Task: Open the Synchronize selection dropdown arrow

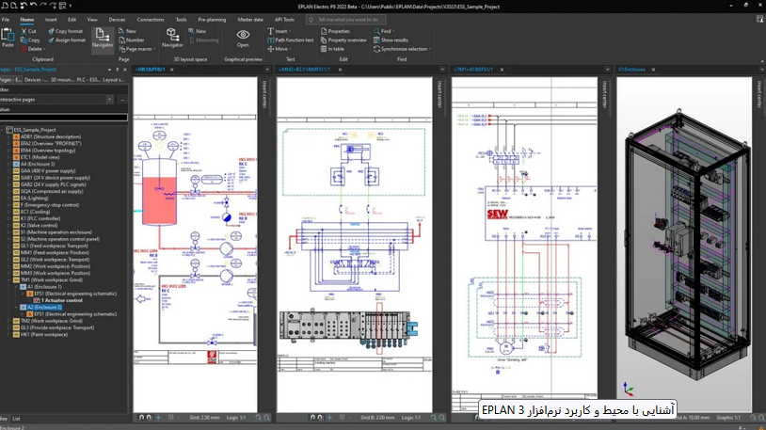Action: pyautogui.click(x=429, y=49)
